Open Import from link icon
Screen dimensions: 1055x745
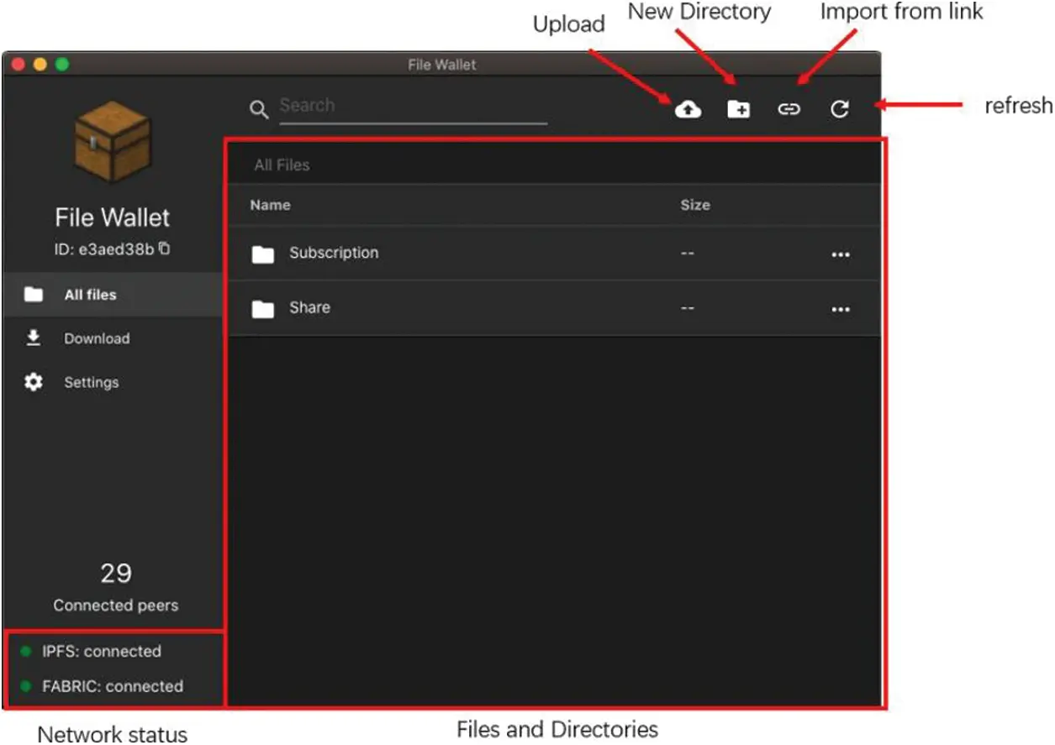click(789, 109)
